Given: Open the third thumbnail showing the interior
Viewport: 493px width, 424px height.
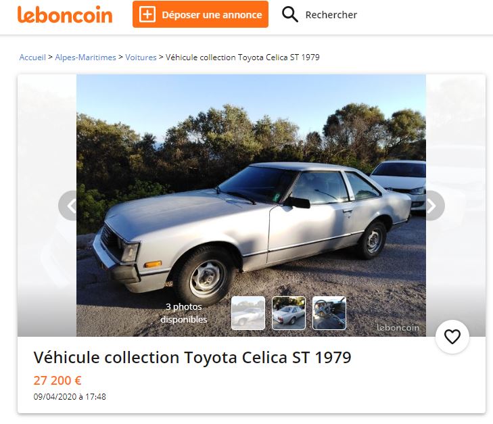Looking at the screenshot, I should pyautogui.click(x=329, y=313).
